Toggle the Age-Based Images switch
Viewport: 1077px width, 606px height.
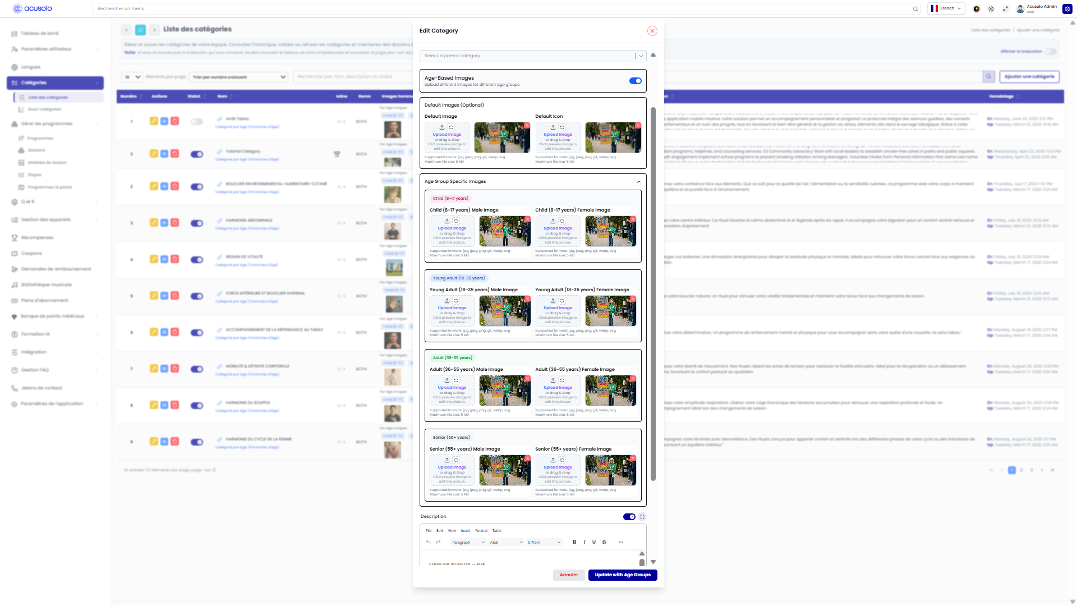pos(635,81)
